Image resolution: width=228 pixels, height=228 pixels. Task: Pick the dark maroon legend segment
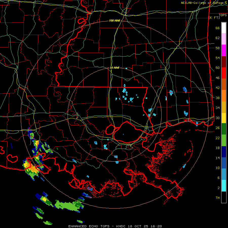(224, 62)
